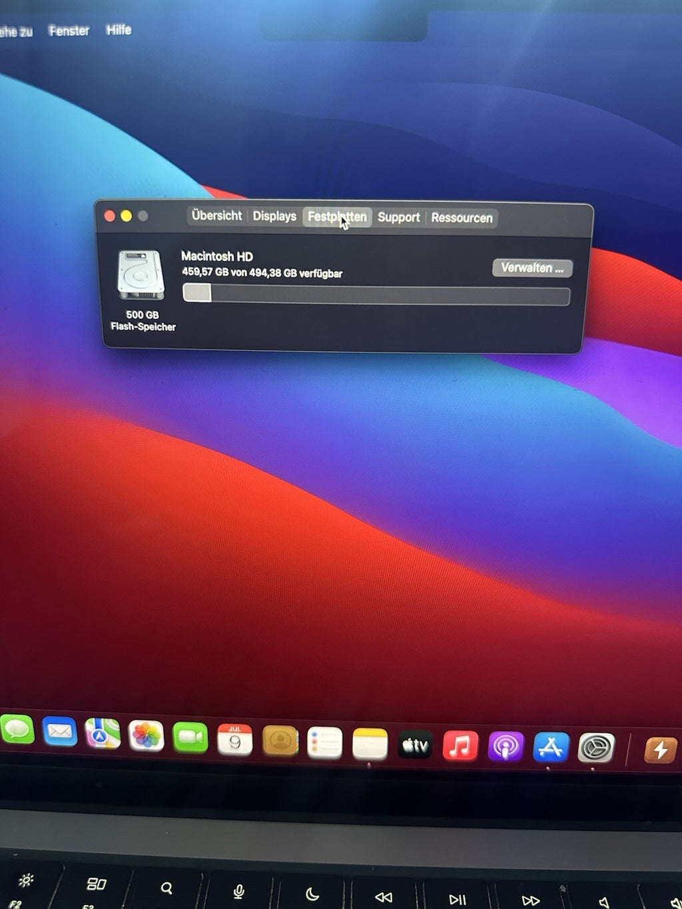Open the Hilfe menu

[119, 30]
